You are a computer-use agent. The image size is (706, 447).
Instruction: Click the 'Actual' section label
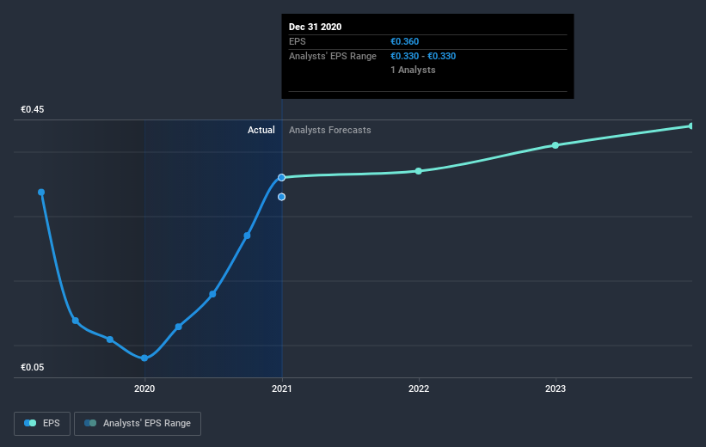261,130
